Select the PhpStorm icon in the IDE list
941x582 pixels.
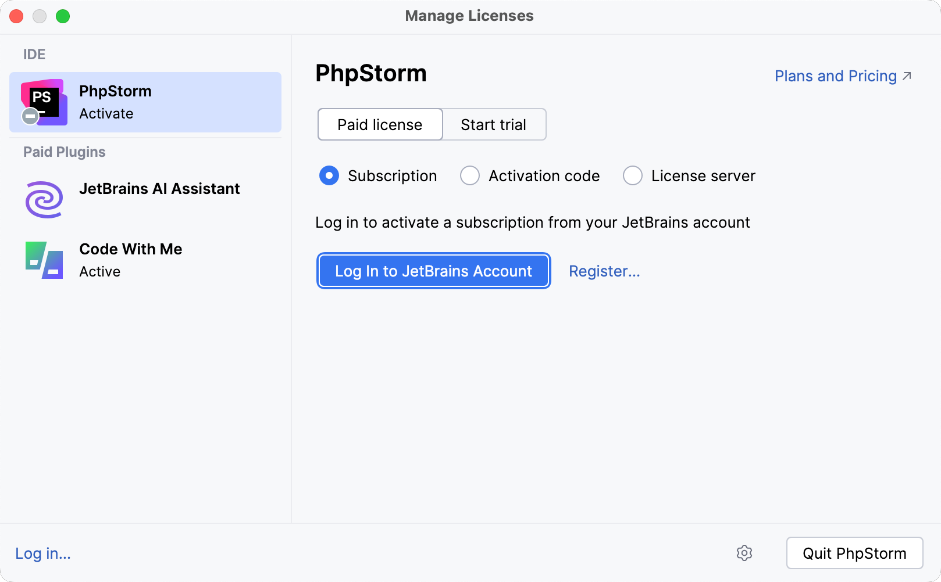click(44, 100)
